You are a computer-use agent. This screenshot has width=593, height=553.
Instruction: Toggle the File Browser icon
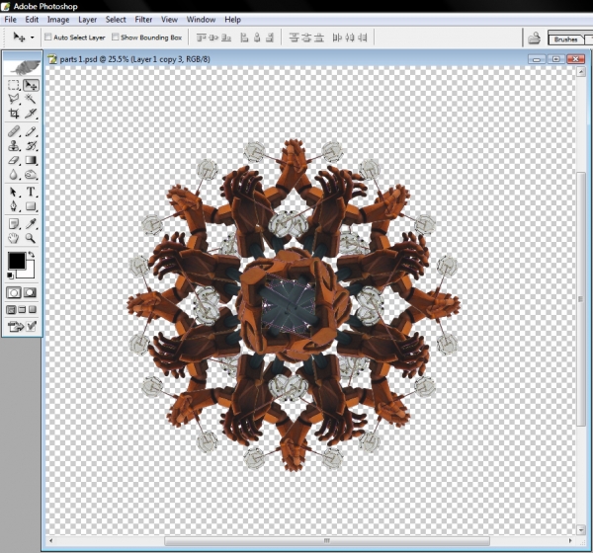click(534, 38)
